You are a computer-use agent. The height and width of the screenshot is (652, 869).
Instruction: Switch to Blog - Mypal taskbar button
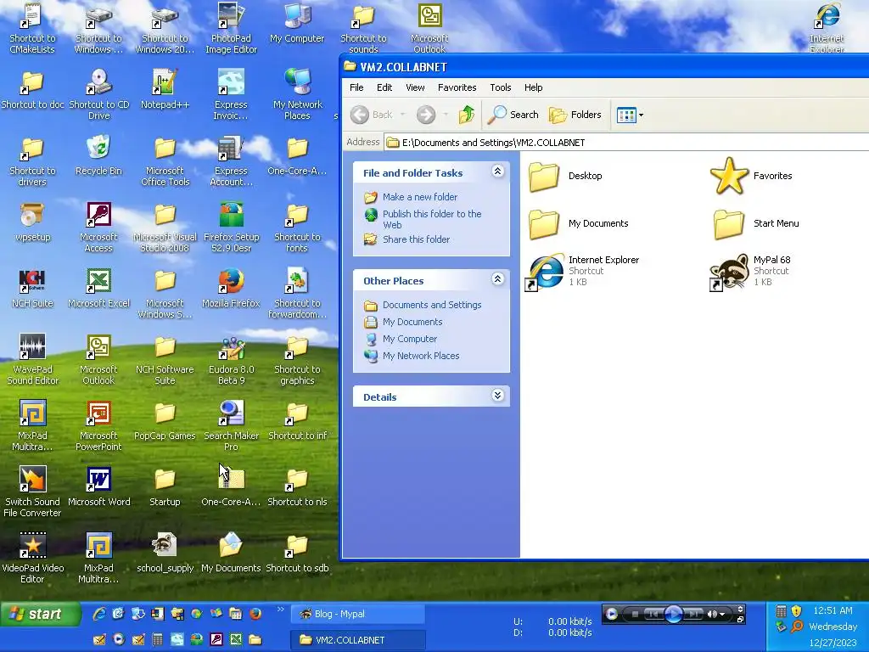357,614
